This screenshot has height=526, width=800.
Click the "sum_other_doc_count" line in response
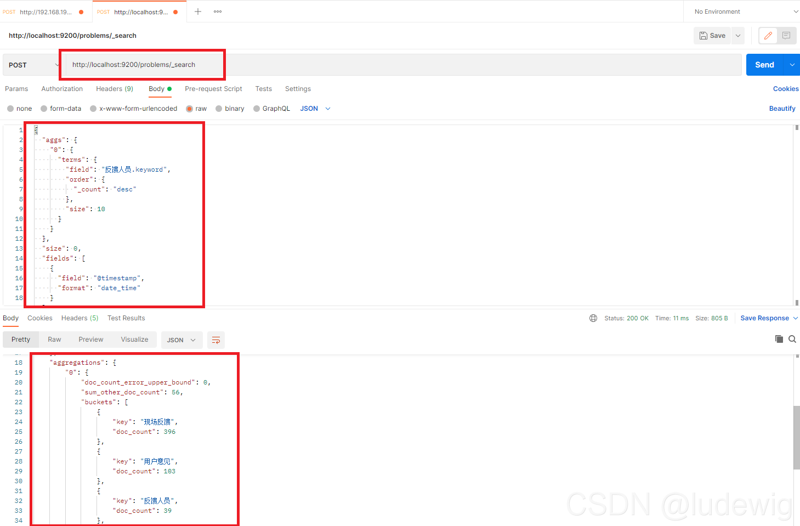132,392
